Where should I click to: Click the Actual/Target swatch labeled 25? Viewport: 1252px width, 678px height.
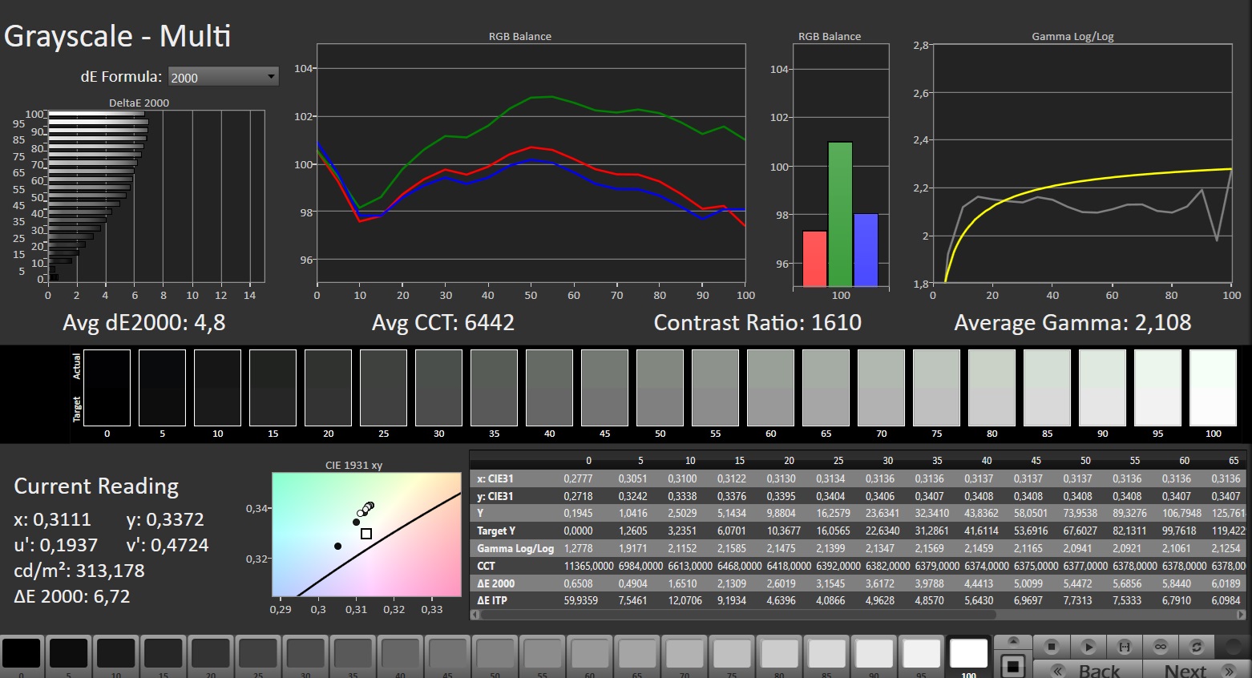click(383, 387)
